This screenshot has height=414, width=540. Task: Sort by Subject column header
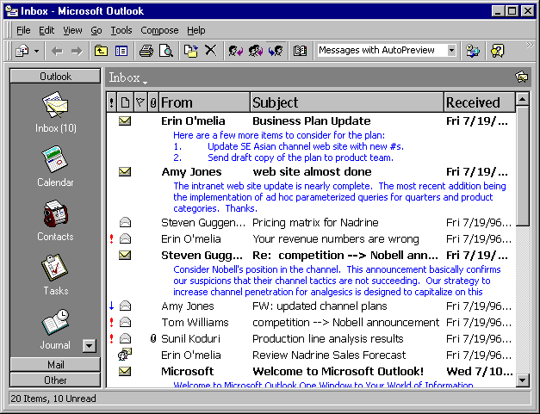click(347, 102)
